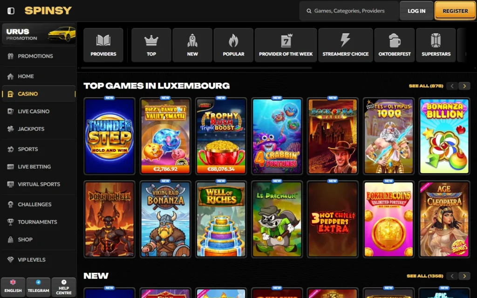Change language via English button

[13, 286]
